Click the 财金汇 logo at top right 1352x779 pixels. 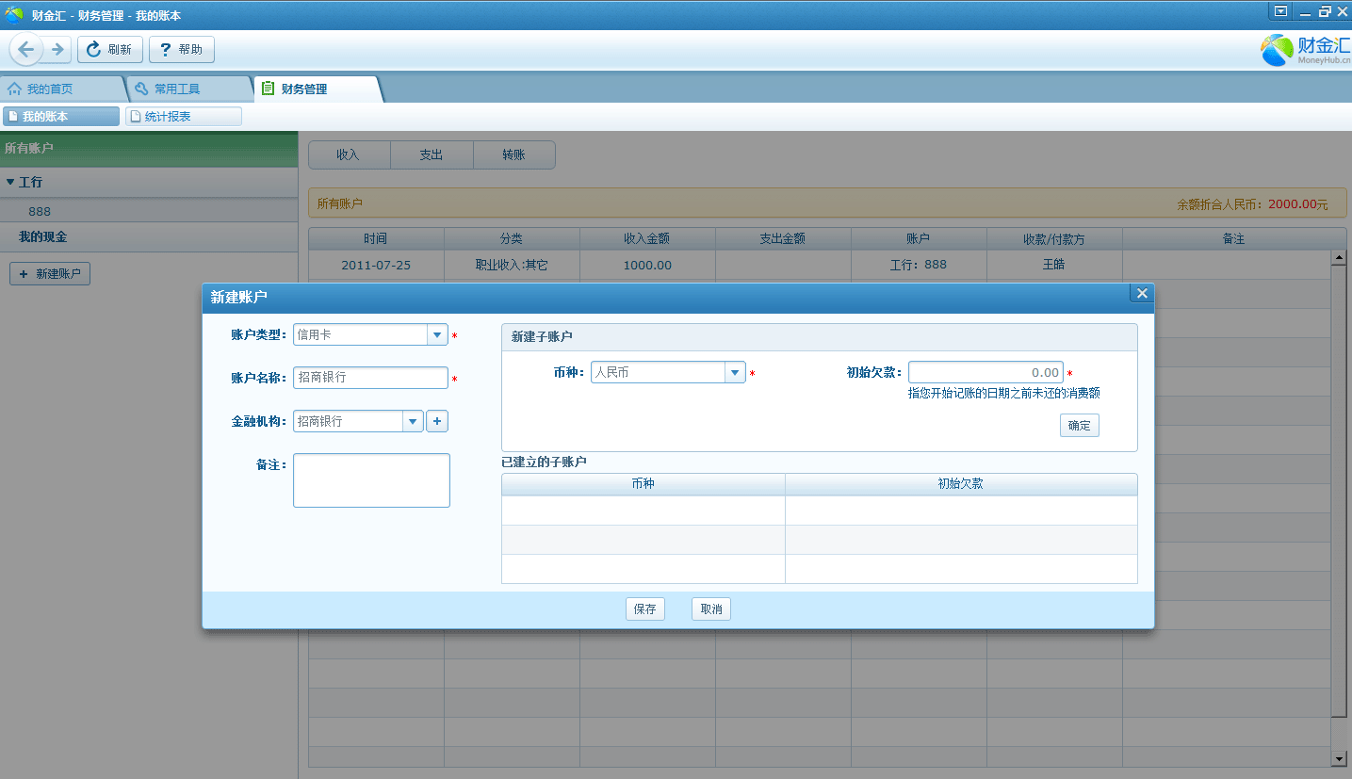[x=1306, y=50]
